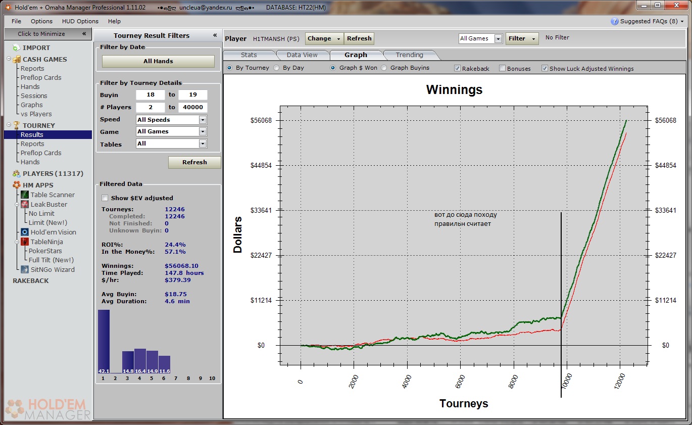Open the File menu
Image resolution: width=692 pixels, height=425 pixels.
pyautogui.click(x=16, y=21)
